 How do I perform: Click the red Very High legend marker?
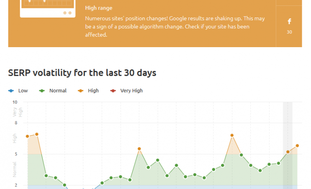tap(112, 91)
